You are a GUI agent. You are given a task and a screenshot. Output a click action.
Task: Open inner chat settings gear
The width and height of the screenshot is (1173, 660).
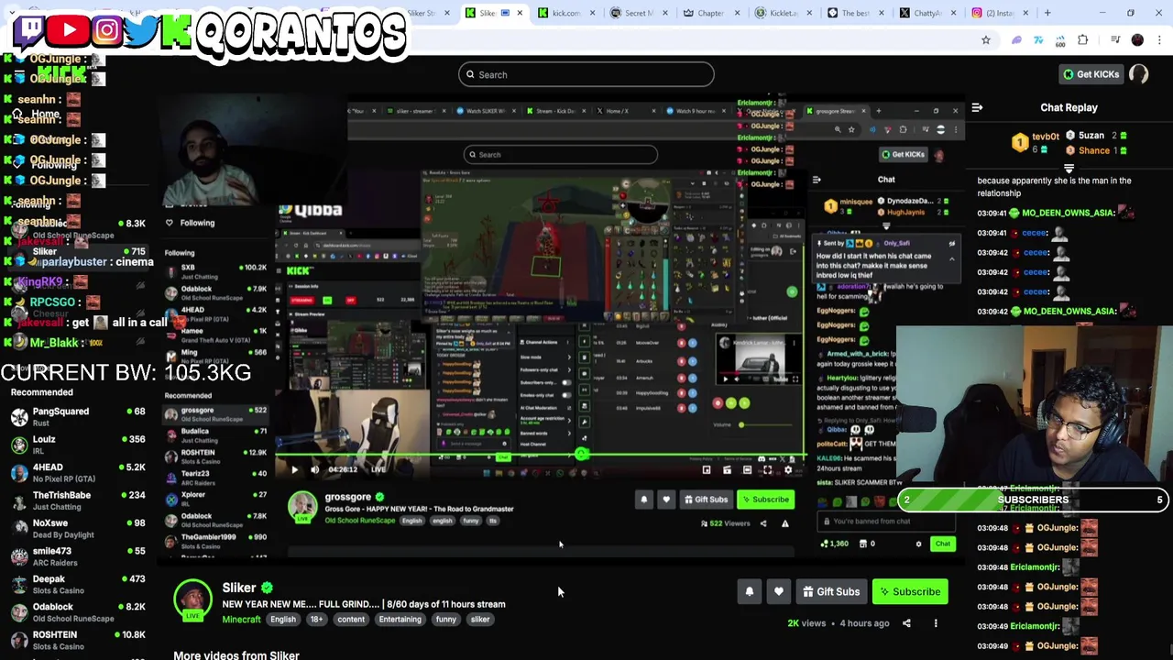pos(918,544)
